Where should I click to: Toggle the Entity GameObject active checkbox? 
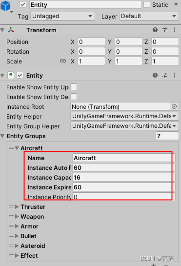tap(23, 4)
